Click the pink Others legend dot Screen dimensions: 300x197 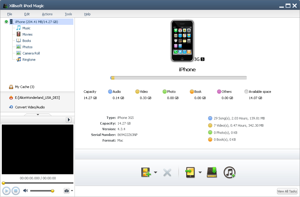point(219,92)
